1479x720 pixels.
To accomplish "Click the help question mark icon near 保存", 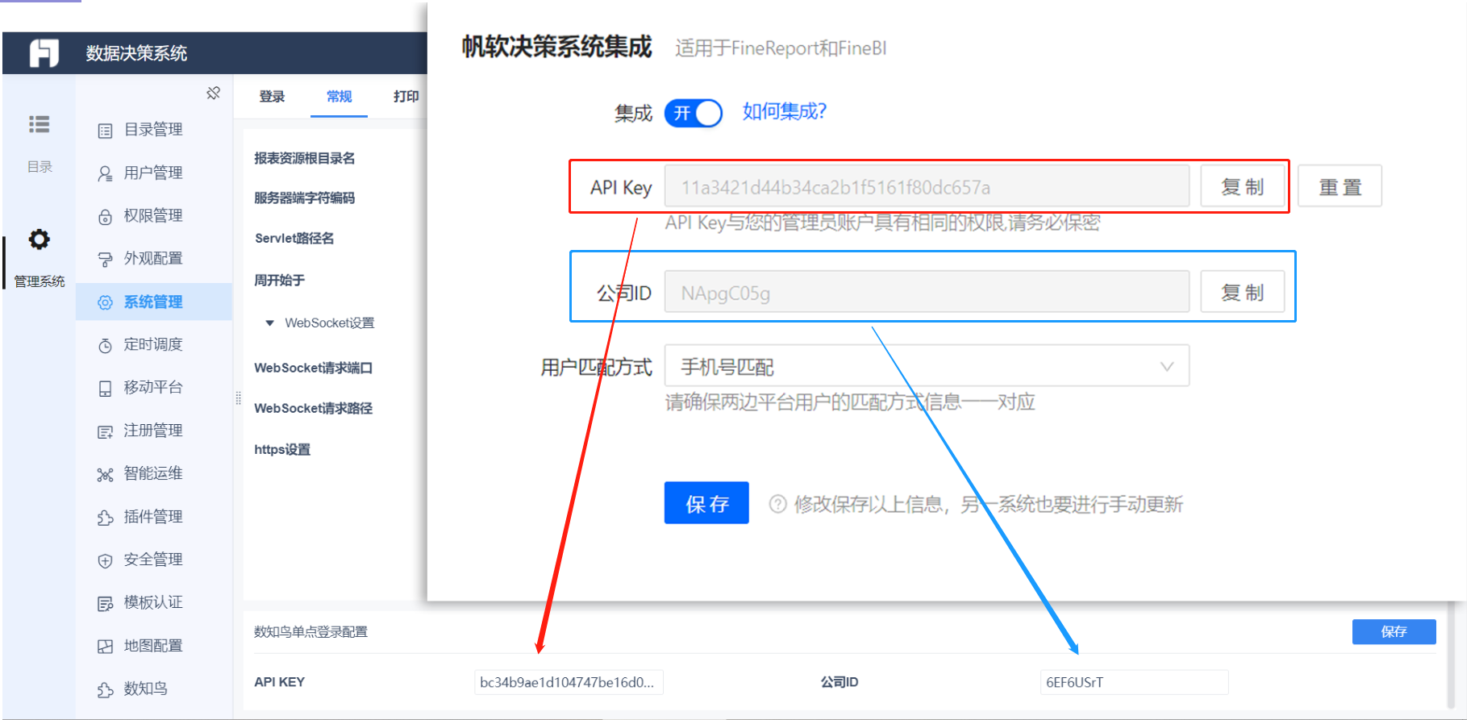I will pos(777,504).
